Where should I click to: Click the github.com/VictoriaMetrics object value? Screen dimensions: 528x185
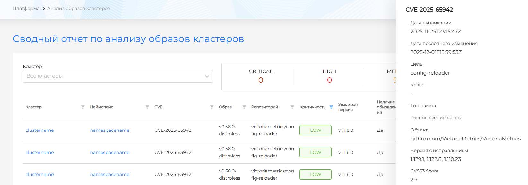pyautogui.click(x=465, y=139)
